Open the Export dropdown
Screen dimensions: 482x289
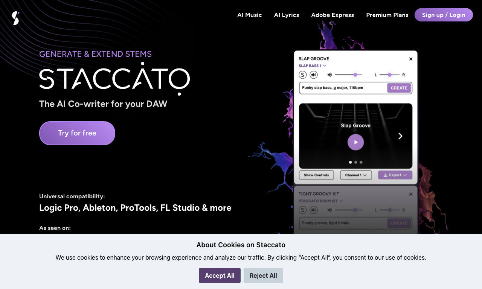tap(395, 175)
